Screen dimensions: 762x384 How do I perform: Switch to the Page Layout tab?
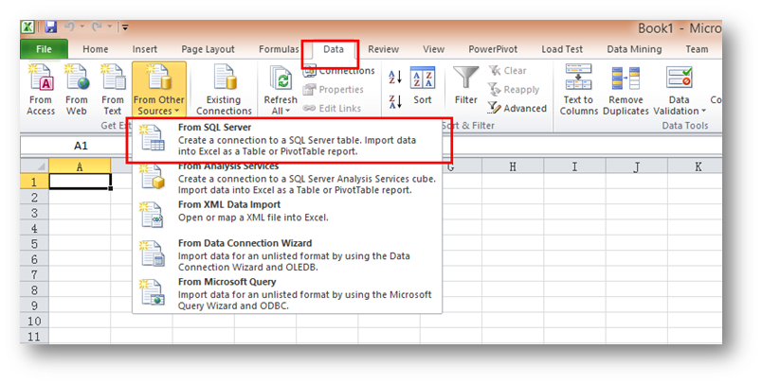click(208, 49)
